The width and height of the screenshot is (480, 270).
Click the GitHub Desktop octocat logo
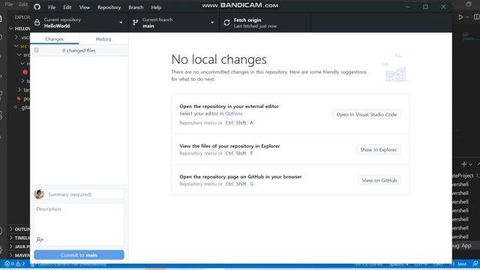point(37,7)
